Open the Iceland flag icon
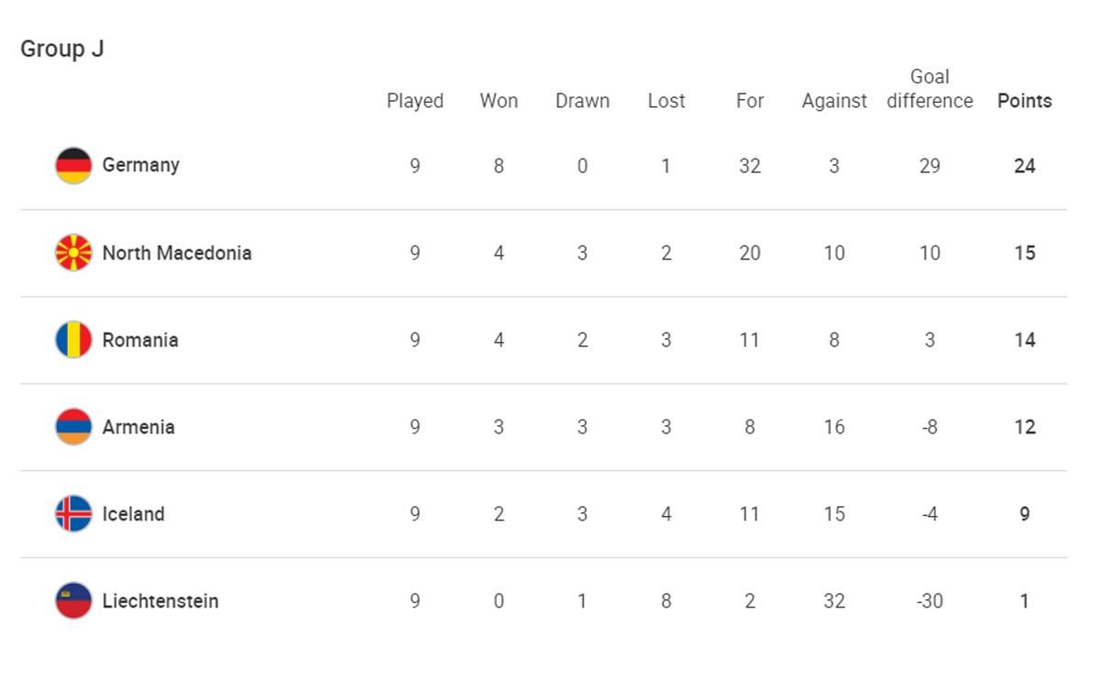Screen dimensions: 1100x690 click(x=73, y=514)
